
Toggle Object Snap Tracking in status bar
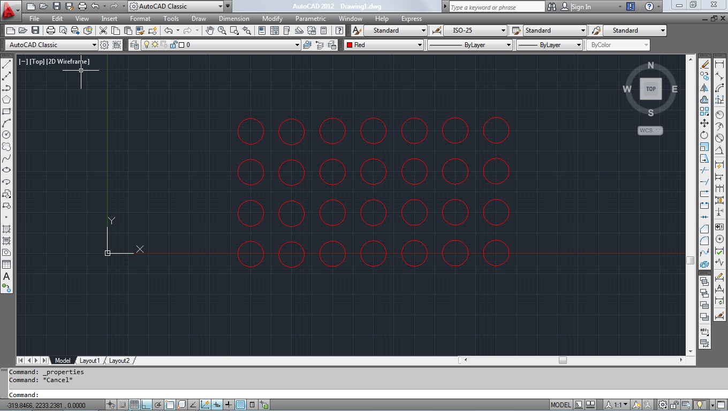193,405
